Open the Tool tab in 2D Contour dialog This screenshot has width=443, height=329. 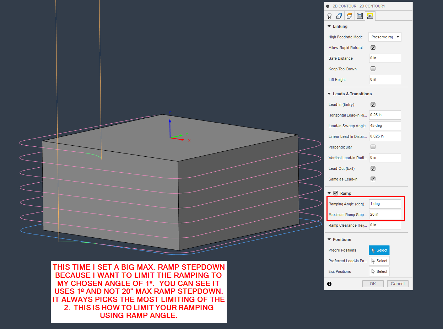[329, 16]
